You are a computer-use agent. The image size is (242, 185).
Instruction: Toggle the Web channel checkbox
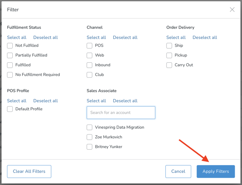[90, 55]
